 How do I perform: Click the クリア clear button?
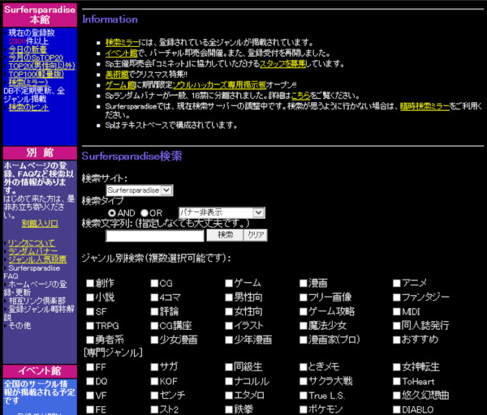[x=256, y=235]
